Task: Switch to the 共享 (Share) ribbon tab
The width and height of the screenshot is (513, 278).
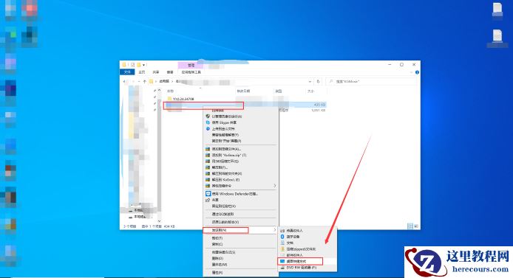Action: pos(156,72)
